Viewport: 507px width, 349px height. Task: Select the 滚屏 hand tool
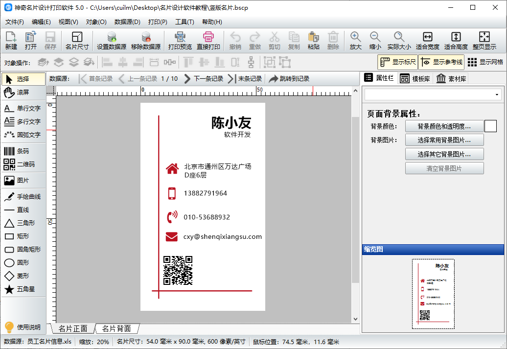(23, 92)
